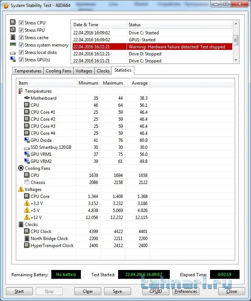
Task: Click the Stress cache chip icon
Action: tap(13, 37)
